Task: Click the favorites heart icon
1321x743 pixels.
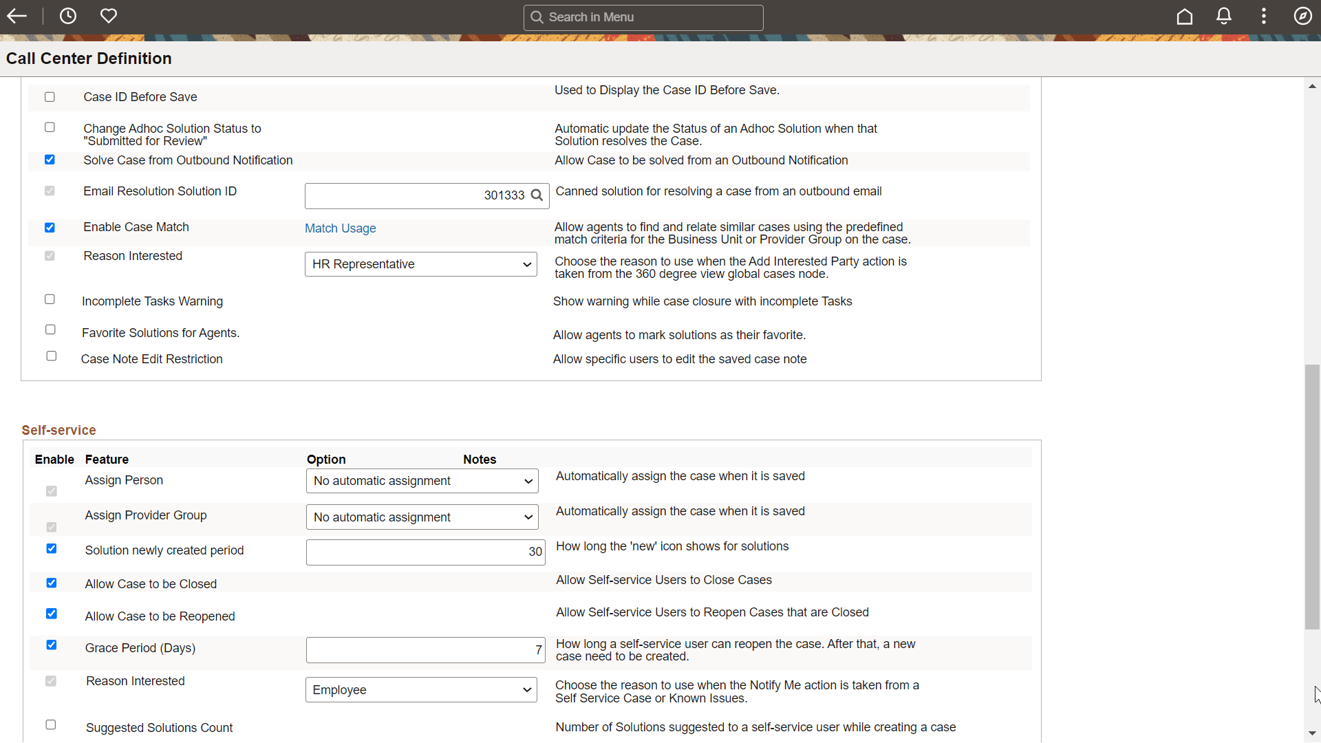Action: pyautogui.click(x=109, y=17)
